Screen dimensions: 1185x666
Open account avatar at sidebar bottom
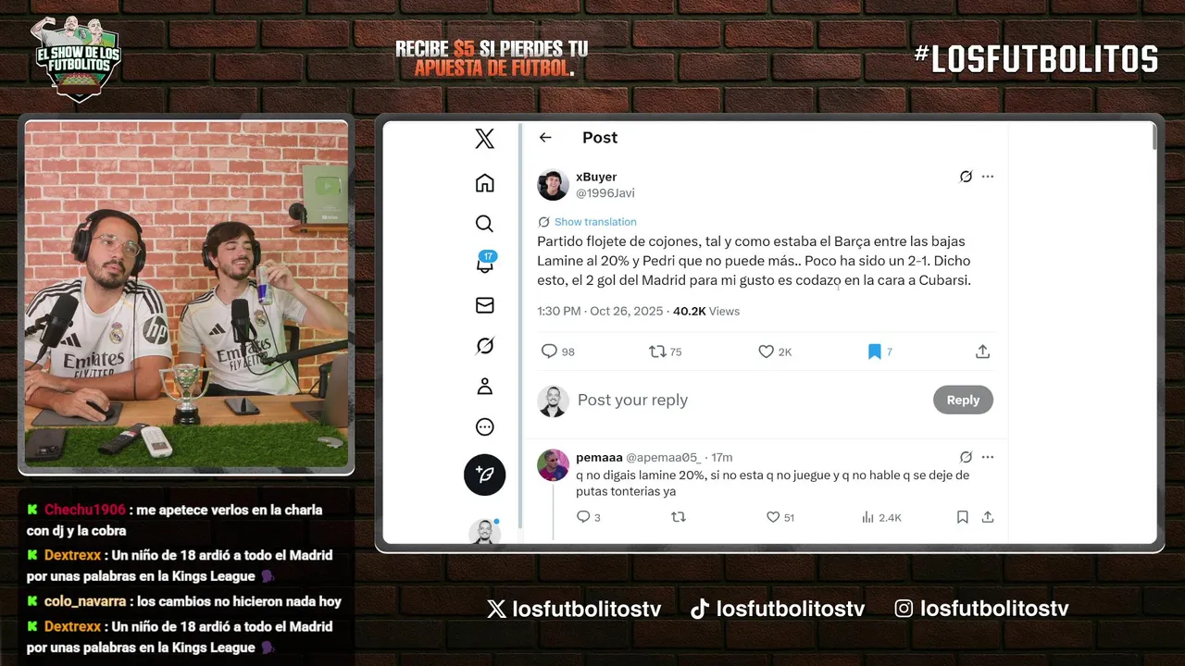pos(484,532)
